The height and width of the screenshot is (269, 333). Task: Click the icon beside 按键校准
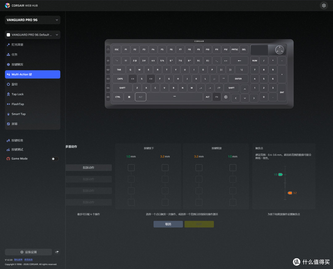(8, 140)
